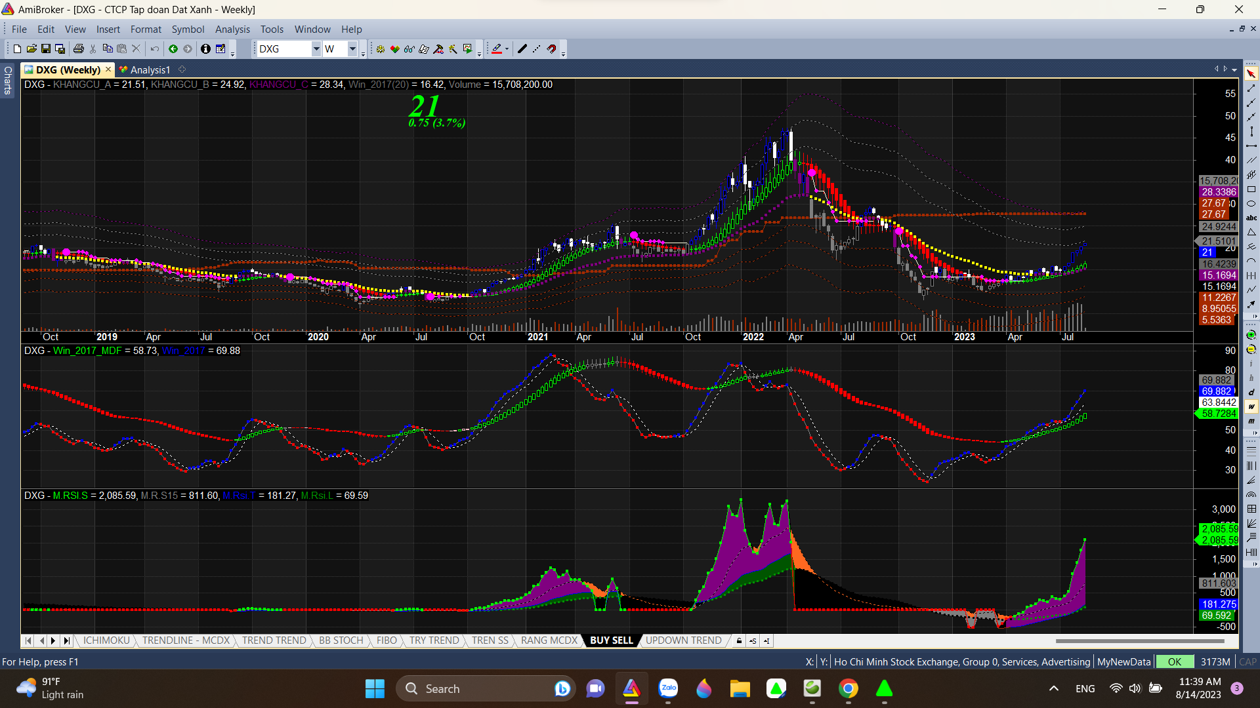Screen dimensions: 1260x708
Task: Go to first sheet tab arrow
Action: [28, 640]
